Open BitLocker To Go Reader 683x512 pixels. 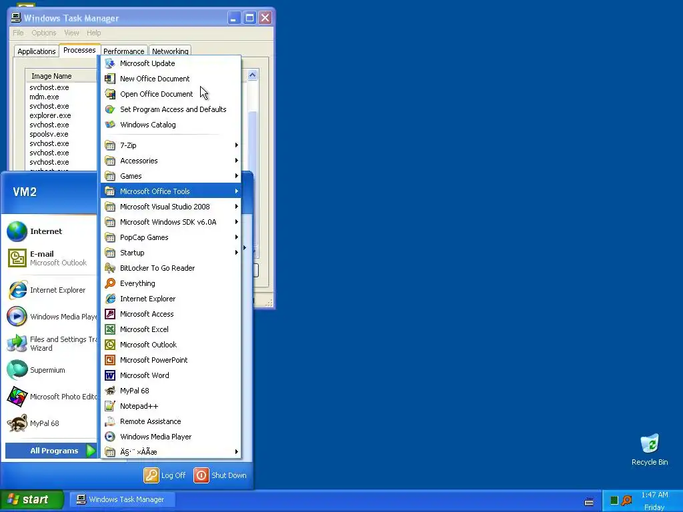[x=170, y=268]
